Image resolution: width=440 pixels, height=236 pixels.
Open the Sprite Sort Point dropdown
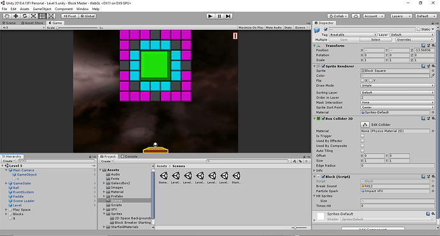tap(397, 108)
